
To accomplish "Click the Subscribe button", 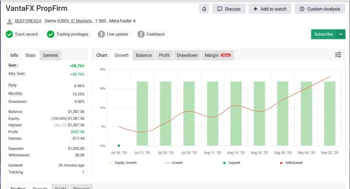I will click(323, 34).
